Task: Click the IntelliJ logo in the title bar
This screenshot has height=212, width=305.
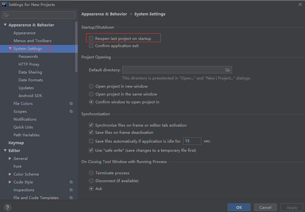Action: click(4, 4)
